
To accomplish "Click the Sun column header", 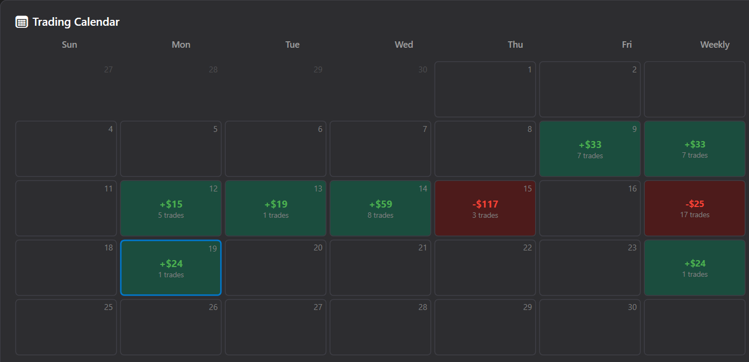I will click(x=69, y=45).
